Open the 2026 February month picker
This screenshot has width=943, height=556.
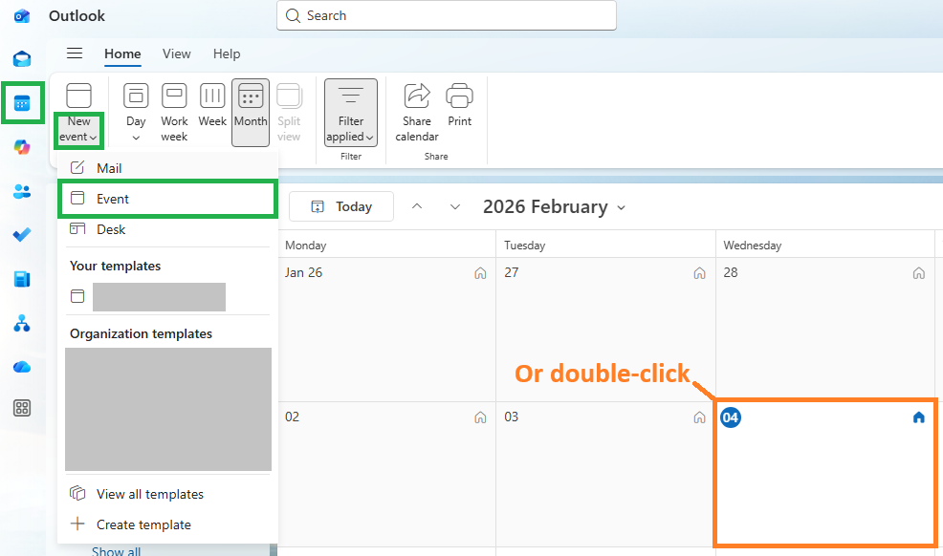coord(554,206)
